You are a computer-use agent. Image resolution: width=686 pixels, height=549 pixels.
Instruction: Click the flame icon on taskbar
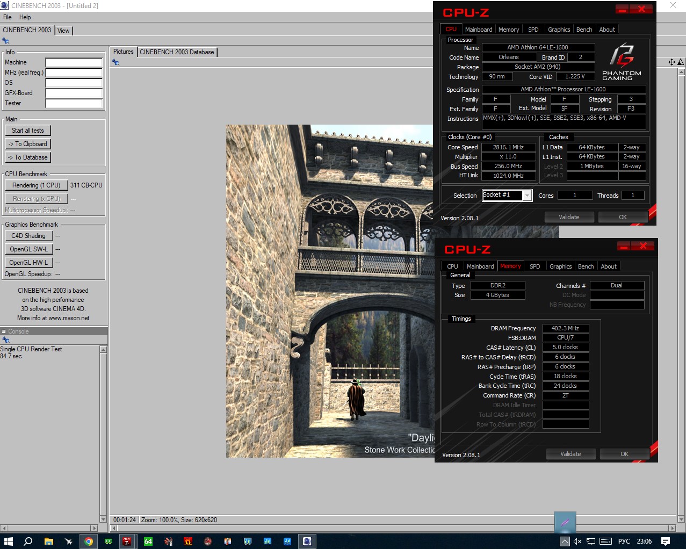click(187, 541)
